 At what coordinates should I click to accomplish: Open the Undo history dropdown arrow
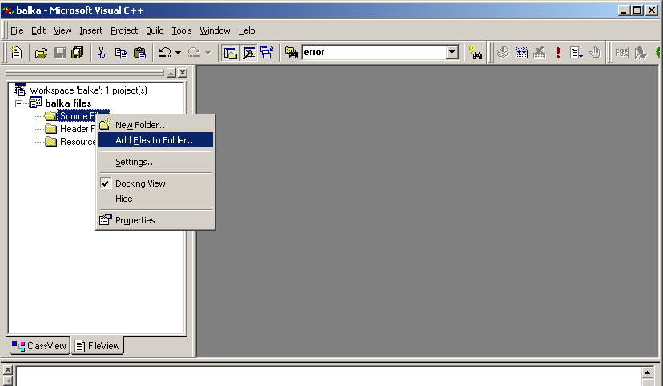tap(179, 53)
